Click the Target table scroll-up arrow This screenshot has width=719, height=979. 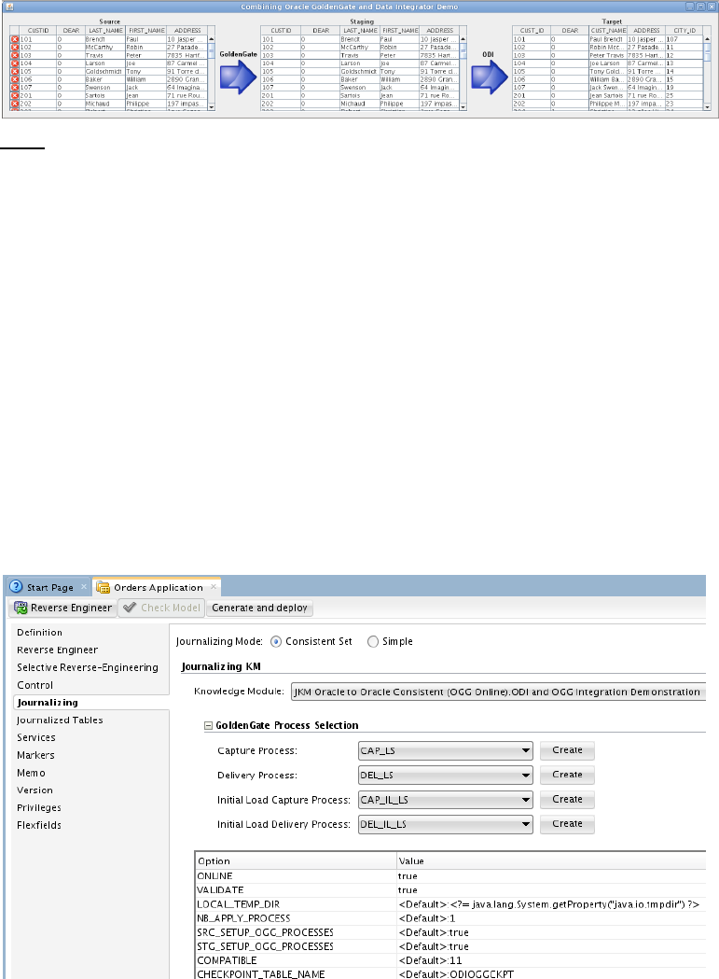coord(707,39)
